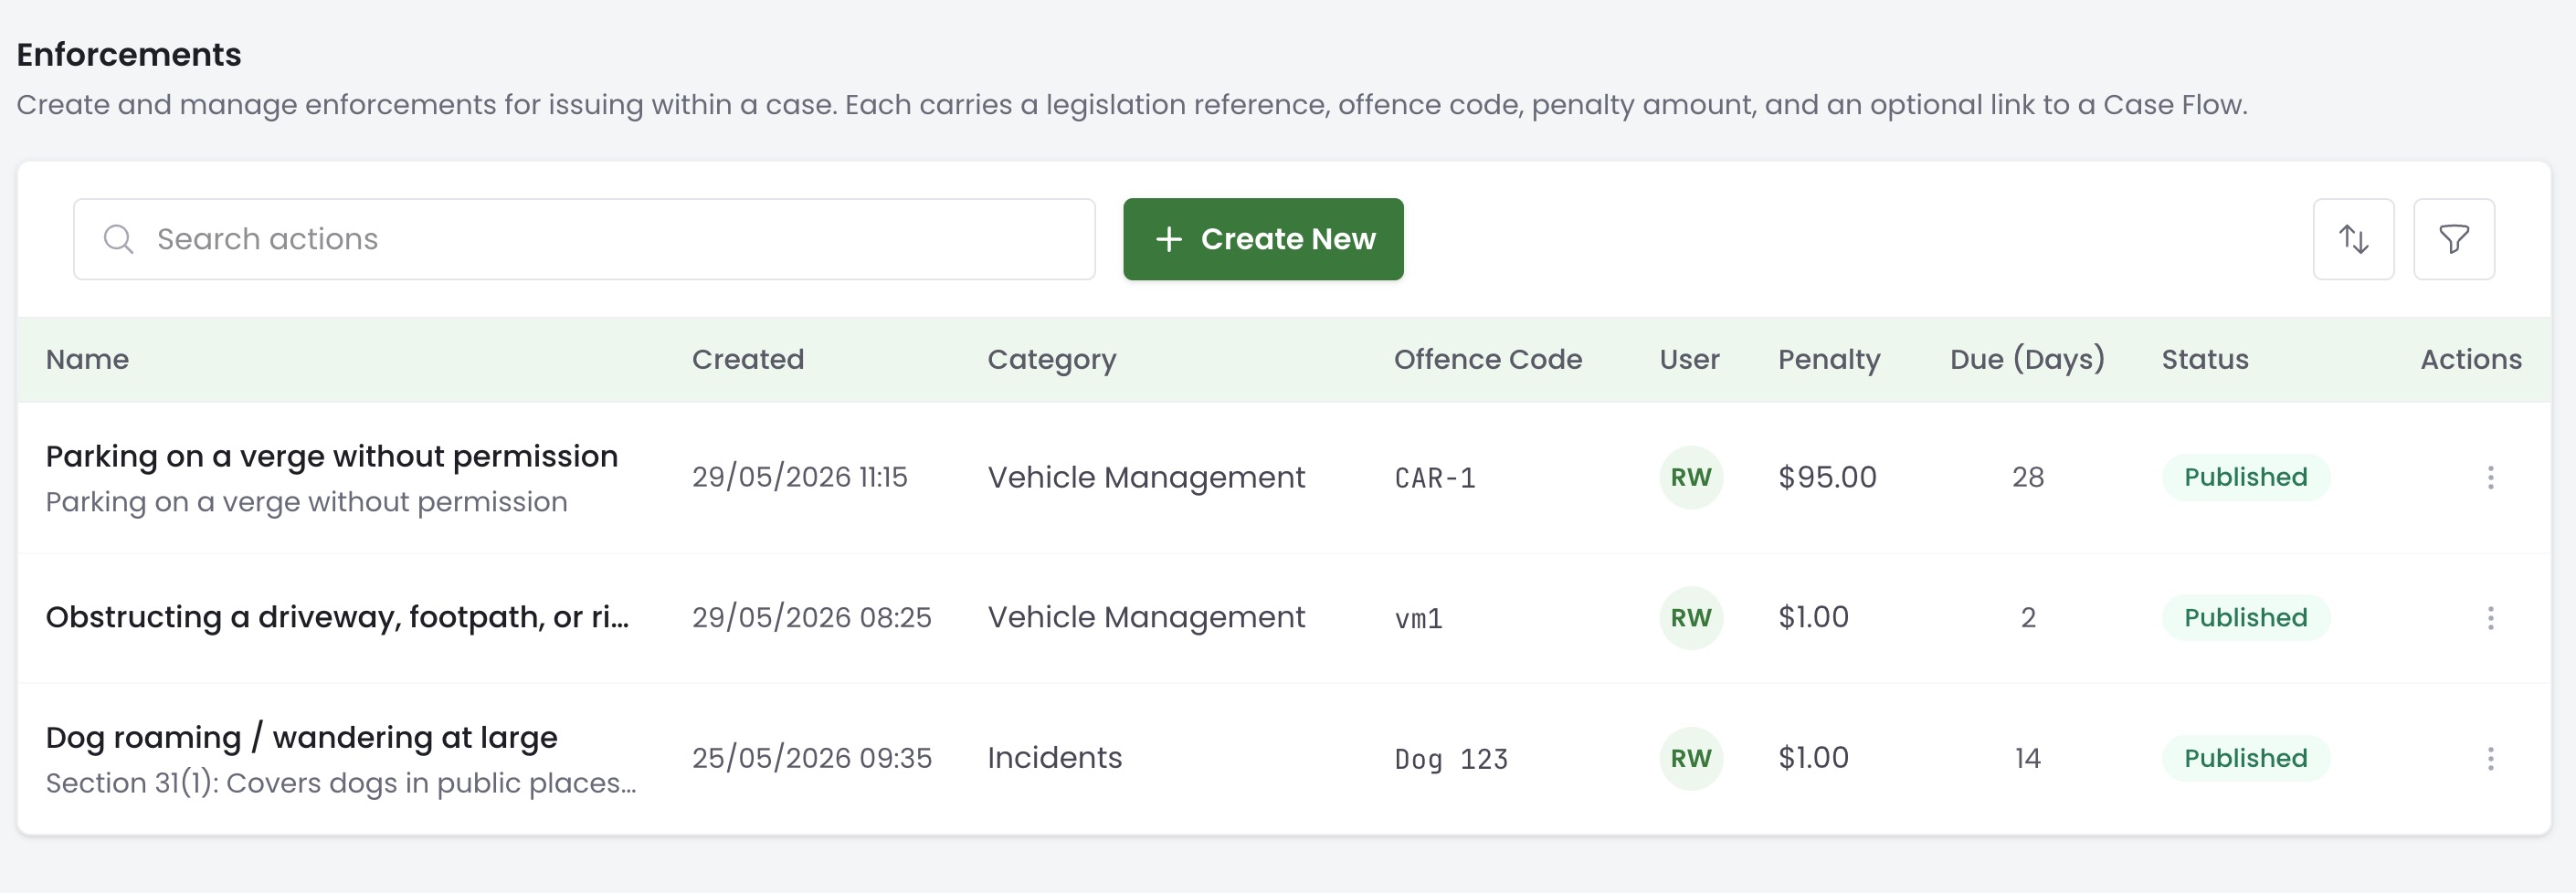Viewport: 2576px width, 893px height.
Task: Click the Due (Days) column header
Action: tap(2027, 360)
